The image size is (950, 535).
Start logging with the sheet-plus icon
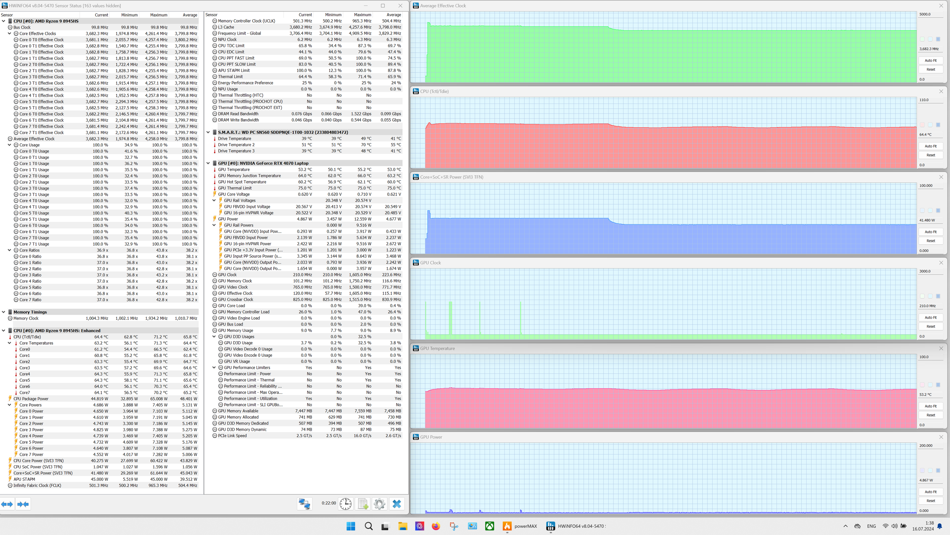(x=363, y=504)
